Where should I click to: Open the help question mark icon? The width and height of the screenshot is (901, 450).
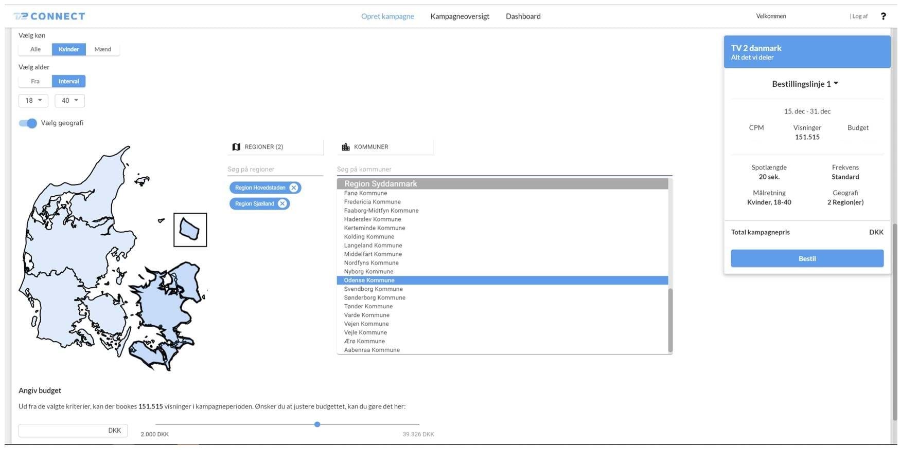pos(883,16)
